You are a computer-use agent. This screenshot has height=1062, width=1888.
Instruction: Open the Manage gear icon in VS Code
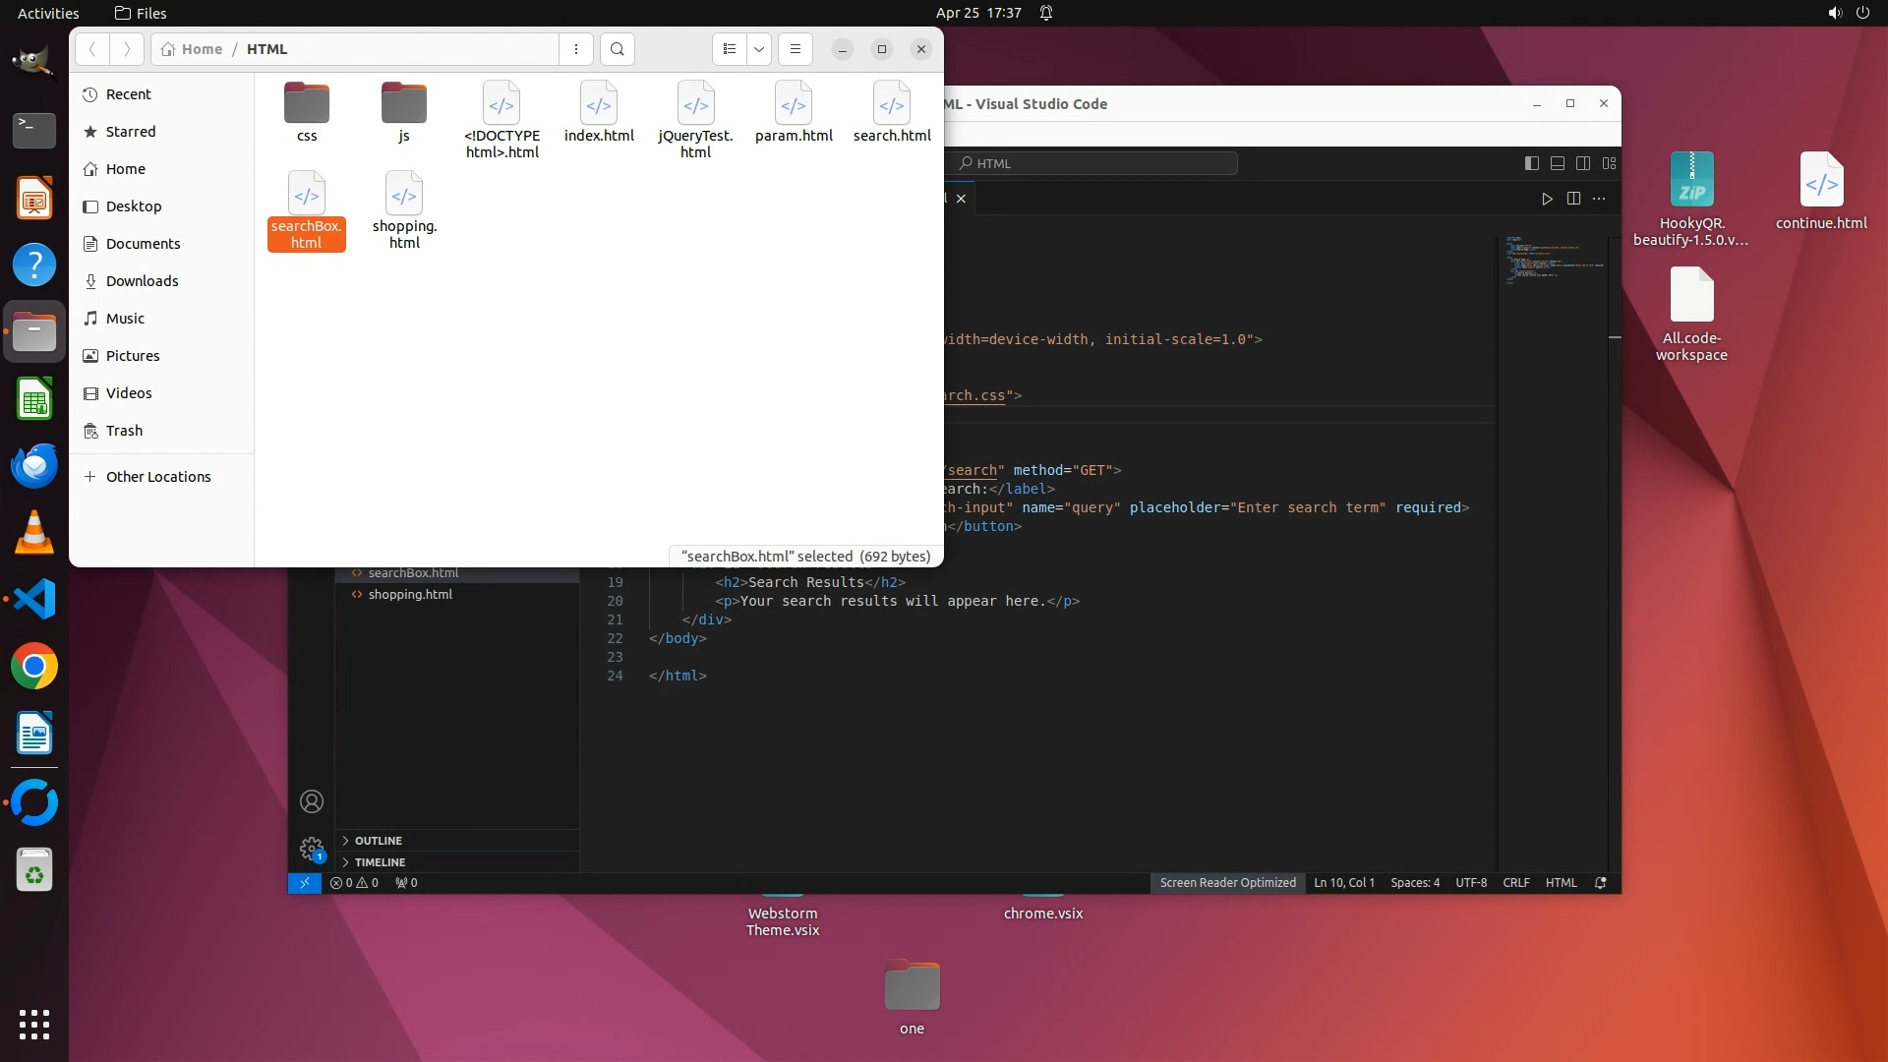tap(312, 848)
